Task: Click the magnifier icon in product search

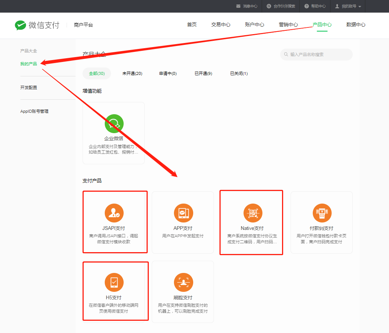Action: pos(286,55)
